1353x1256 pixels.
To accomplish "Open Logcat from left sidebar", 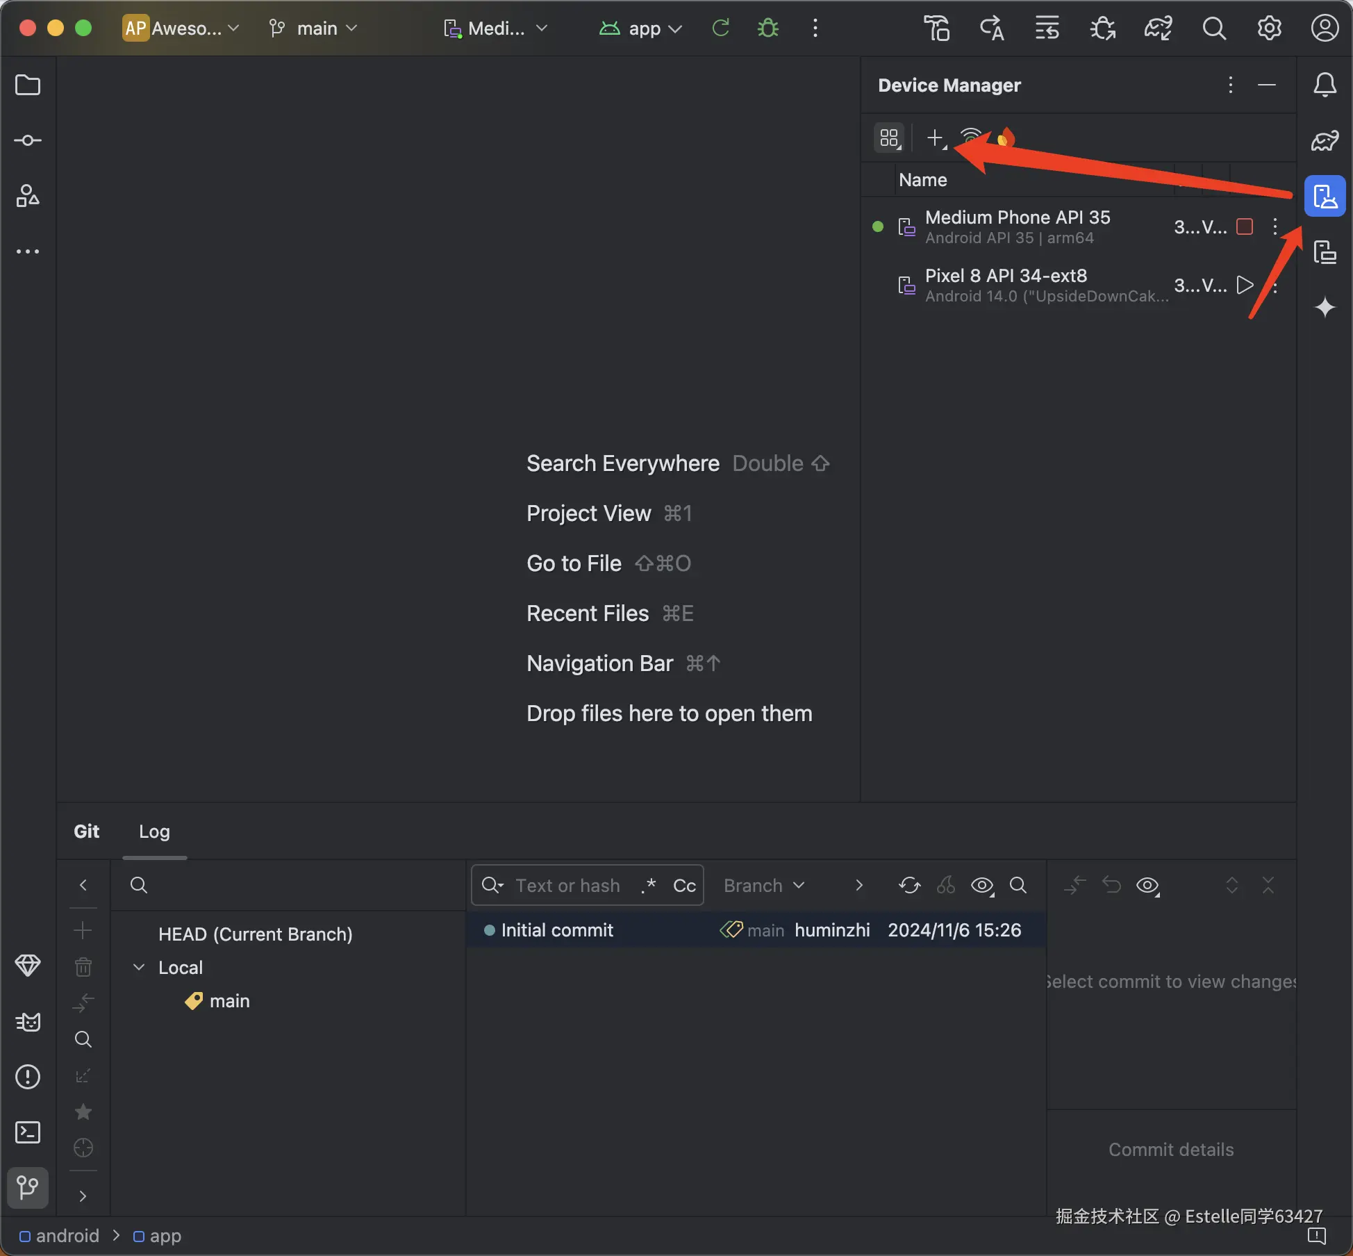I will 28,1022.
